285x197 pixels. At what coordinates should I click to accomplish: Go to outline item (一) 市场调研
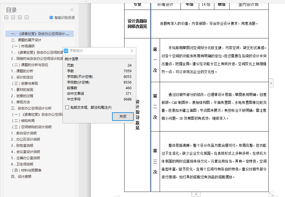[x=23, y=46]
